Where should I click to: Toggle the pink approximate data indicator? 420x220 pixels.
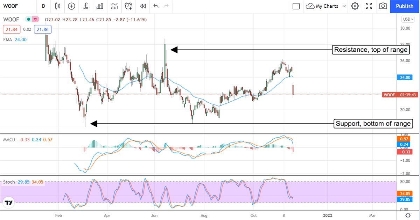pyautogui.click(x=35, y=19)
